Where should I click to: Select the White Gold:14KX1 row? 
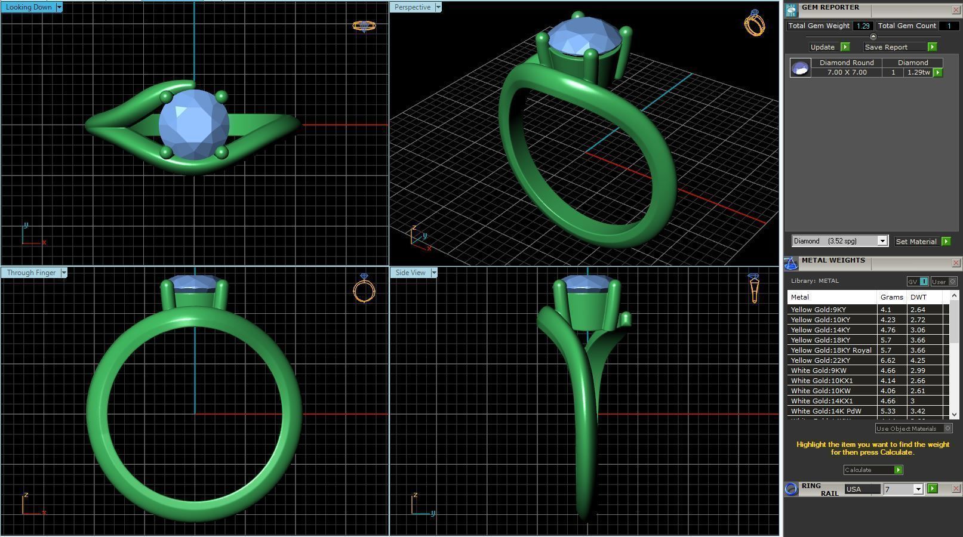pos(867,401)
